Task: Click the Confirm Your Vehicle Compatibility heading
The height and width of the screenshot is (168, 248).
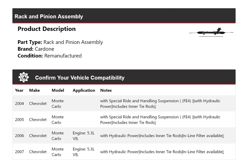Action: point(80,78)
